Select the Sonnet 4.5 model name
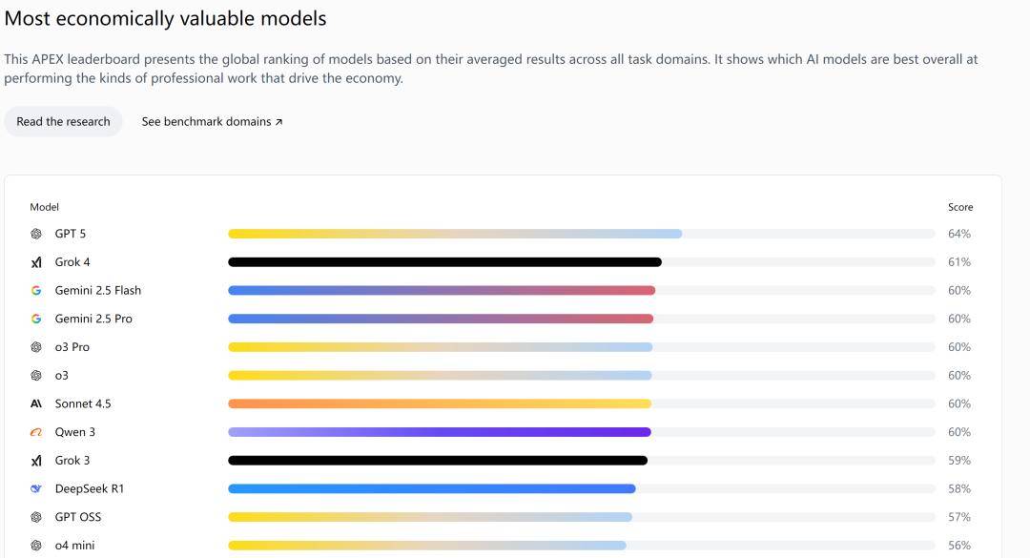This screenshot has width=1030, height=558. pos(83,404)
